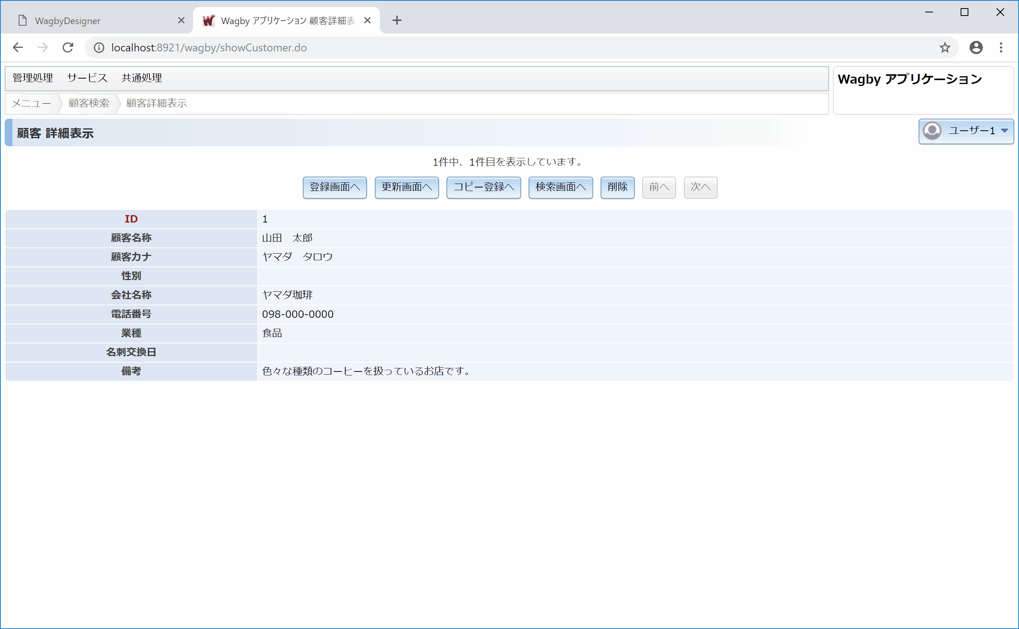Click the 顧客 詳細表示 heading
The width and height of the screenshot is (1019, 629).
tap(55, 133)
